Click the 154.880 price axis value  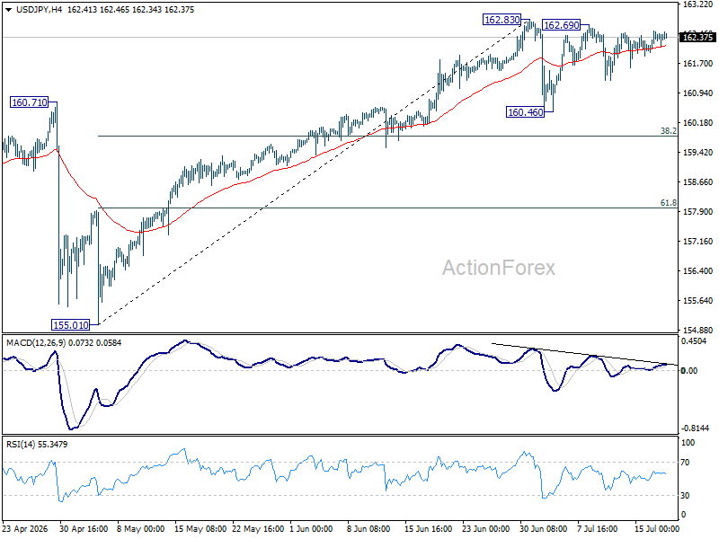point(698,330)
